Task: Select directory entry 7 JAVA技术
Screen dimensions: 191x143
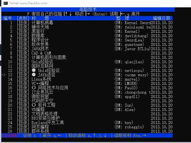Action: point(40,49)
